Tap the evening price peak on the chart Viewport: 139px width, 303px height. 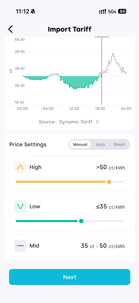click(x=113, y=55)
